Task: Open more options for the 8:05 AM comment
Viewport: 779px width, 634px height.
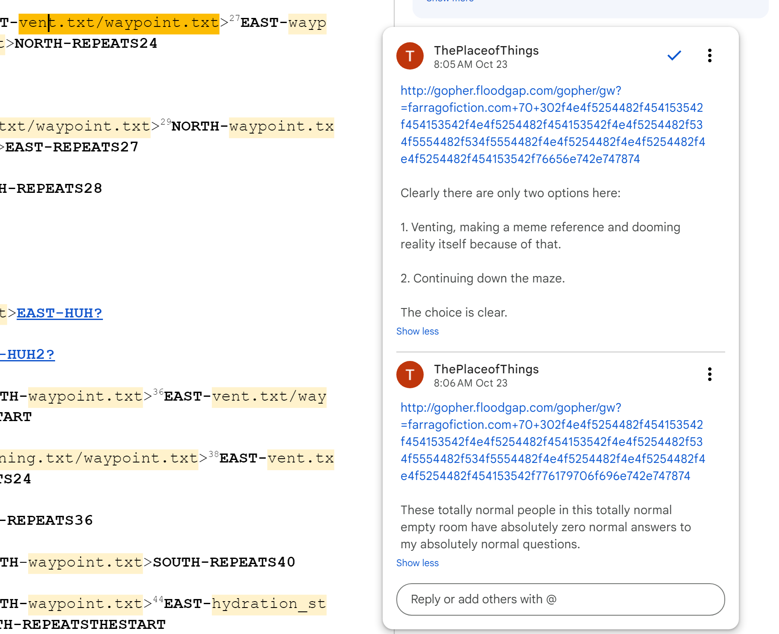Action: point(709,55)
